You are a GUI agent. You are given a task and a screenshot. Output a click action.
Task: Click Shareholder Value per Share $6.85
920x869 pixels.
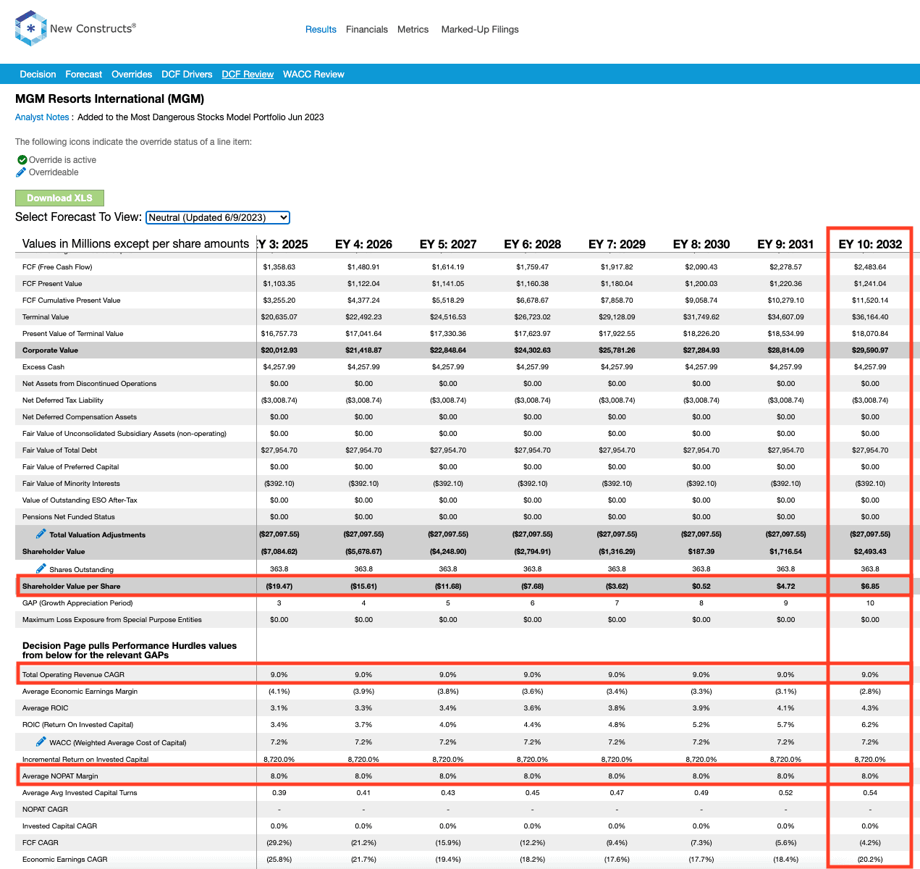[870, 587]
